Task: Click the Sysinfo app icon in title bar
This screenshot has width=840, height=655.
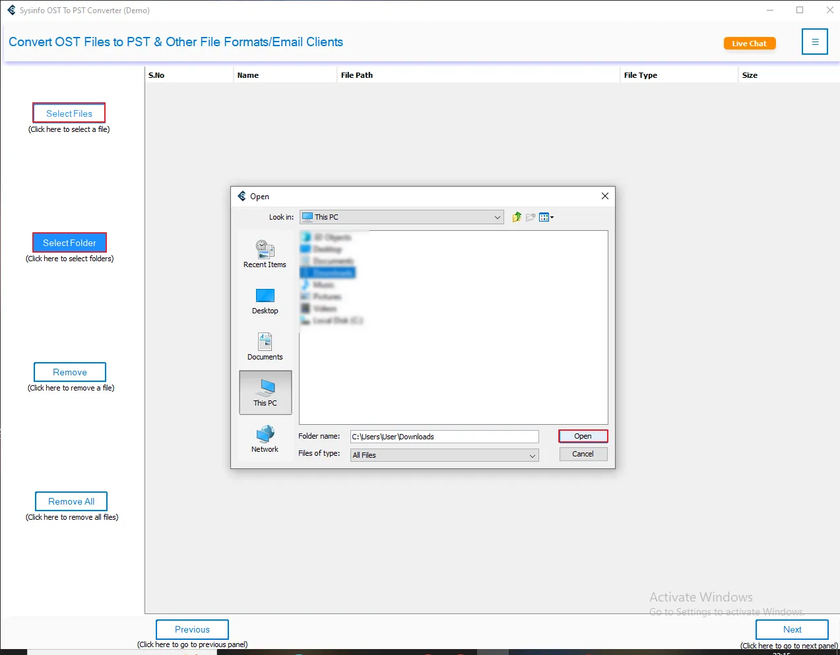Action: (x=11, y=10)
